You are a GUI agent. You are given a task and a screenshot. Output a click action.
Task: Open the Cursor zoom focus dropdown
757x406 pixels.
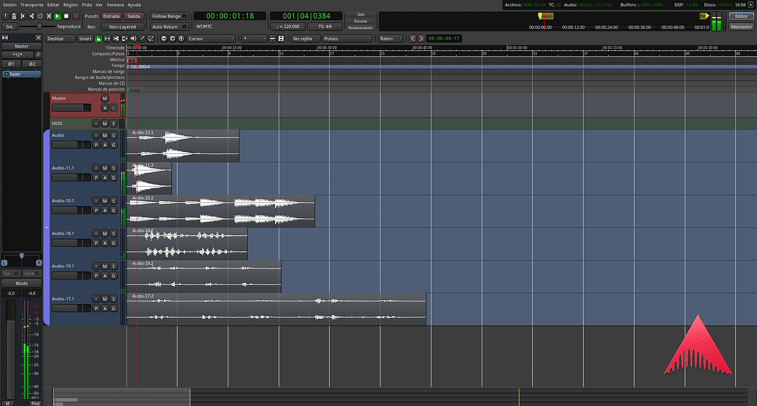click(x=211, y=38)
